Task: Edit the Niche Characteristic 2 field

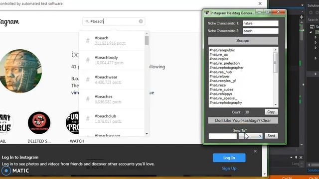Action: (260, 31)
